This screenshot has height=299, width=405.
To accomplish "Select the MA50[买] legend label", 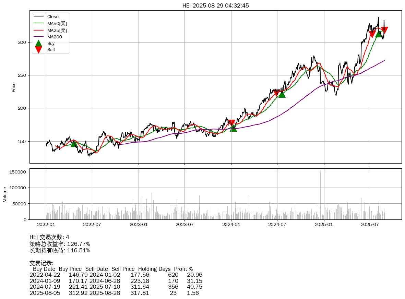I will [x=57, y=23].
